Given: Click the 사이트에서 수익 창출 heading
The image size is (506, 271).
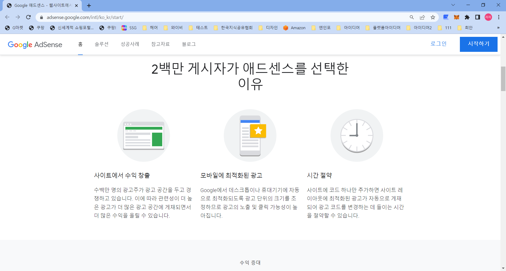Looking at the screenshot, I should [x=122, y=175].
